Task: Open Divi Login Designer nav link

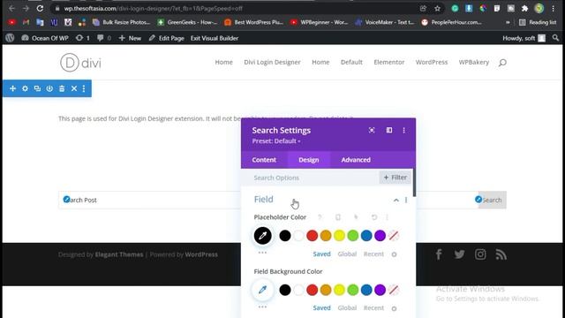Action: 272,62
